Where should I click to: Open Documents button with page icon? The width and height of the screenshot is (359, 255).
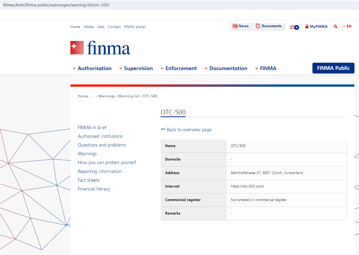point(269,26)
